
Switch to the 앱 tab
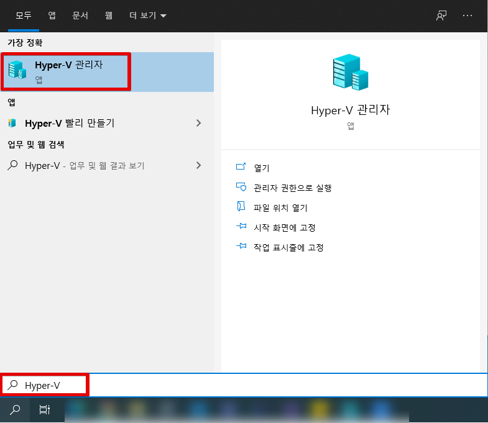coord(52,16)
